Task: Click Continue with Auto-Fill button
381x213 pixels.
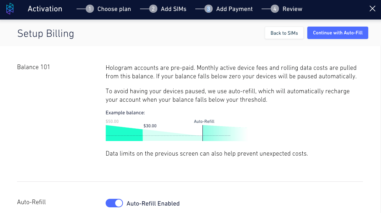Action: (x=337, y=33)
